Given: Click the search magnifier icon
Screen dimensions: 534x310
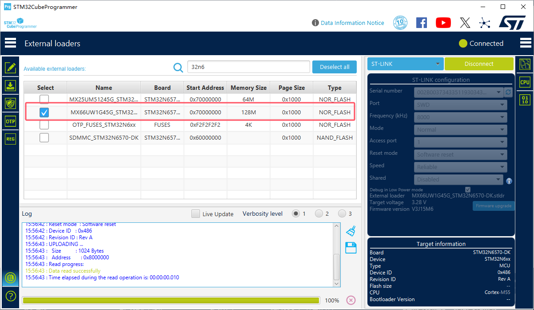Looking at the screenshot, I should tap(178, 67).
